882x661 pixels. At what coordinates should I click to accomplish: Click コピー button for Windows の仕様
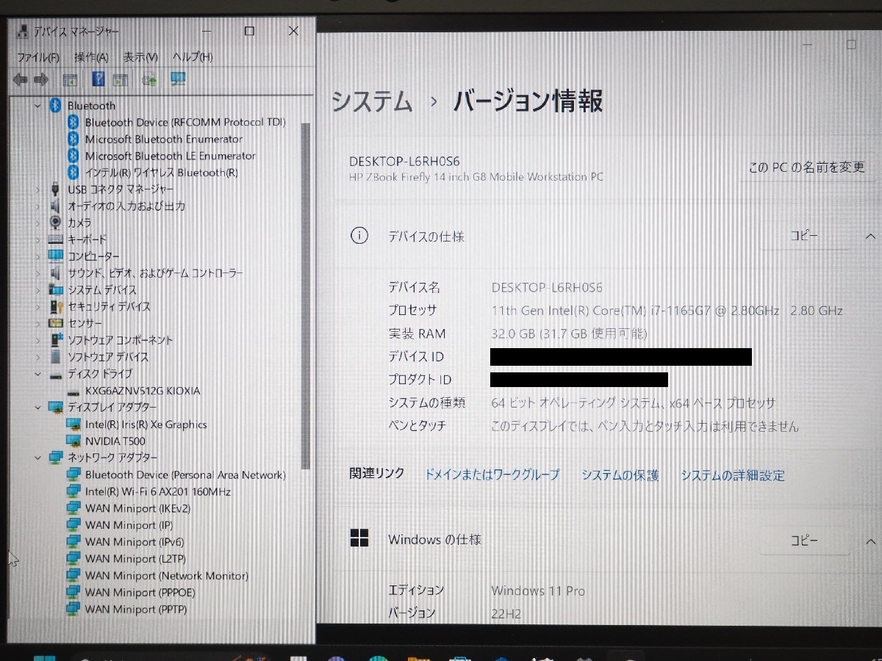[804, 541]
